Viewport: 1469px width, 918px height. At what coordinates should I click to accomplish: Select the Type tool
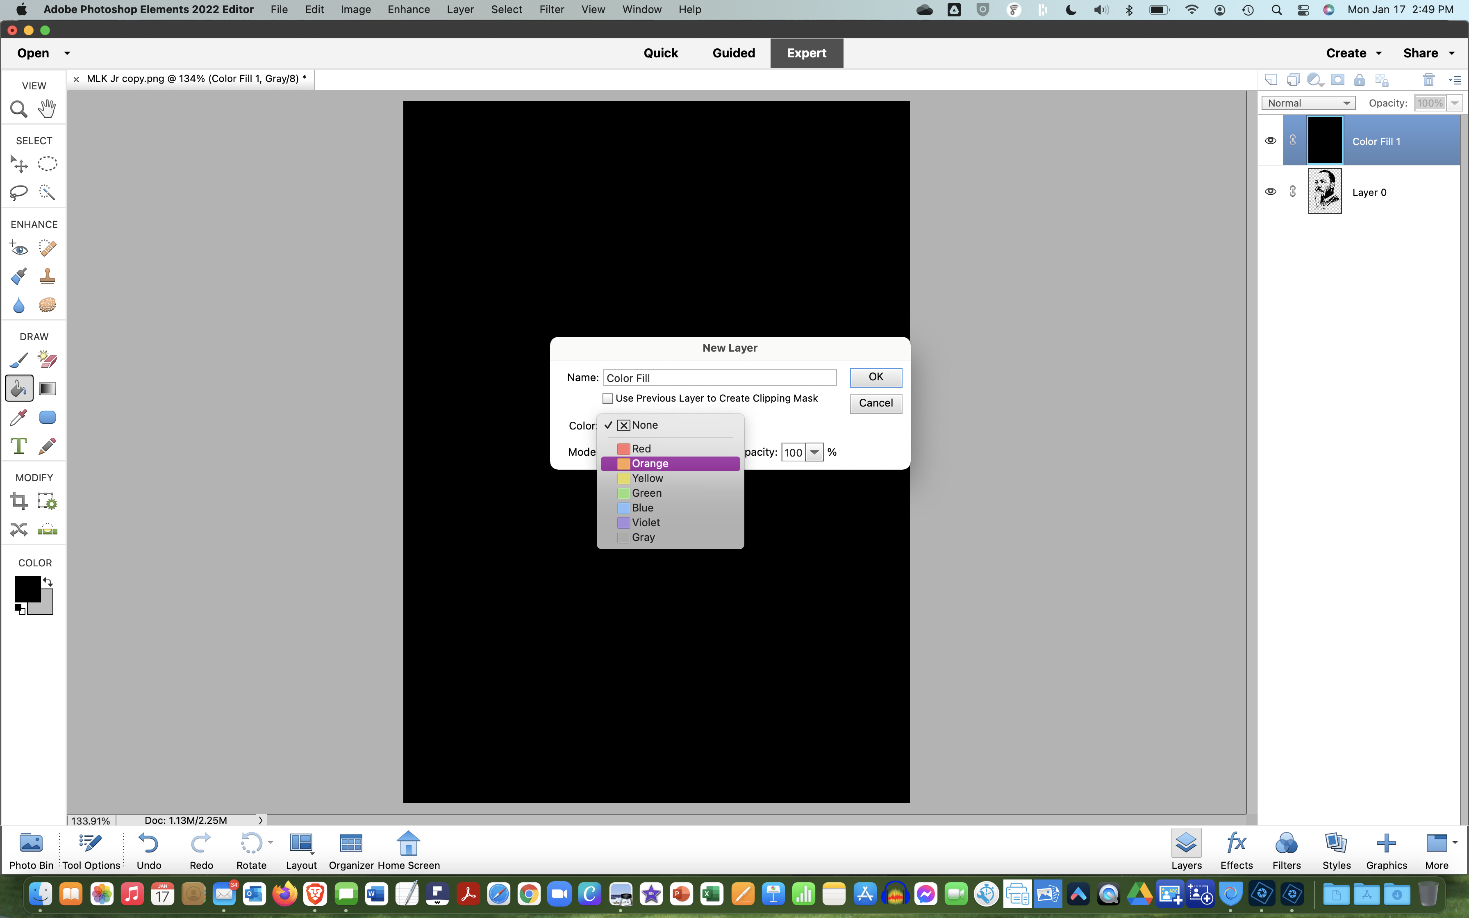pos(18,445)
